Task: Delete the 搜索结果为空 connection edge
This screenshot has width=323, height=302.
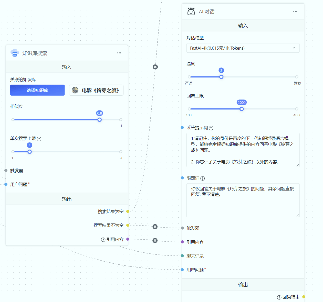Action: click(155, 67)
